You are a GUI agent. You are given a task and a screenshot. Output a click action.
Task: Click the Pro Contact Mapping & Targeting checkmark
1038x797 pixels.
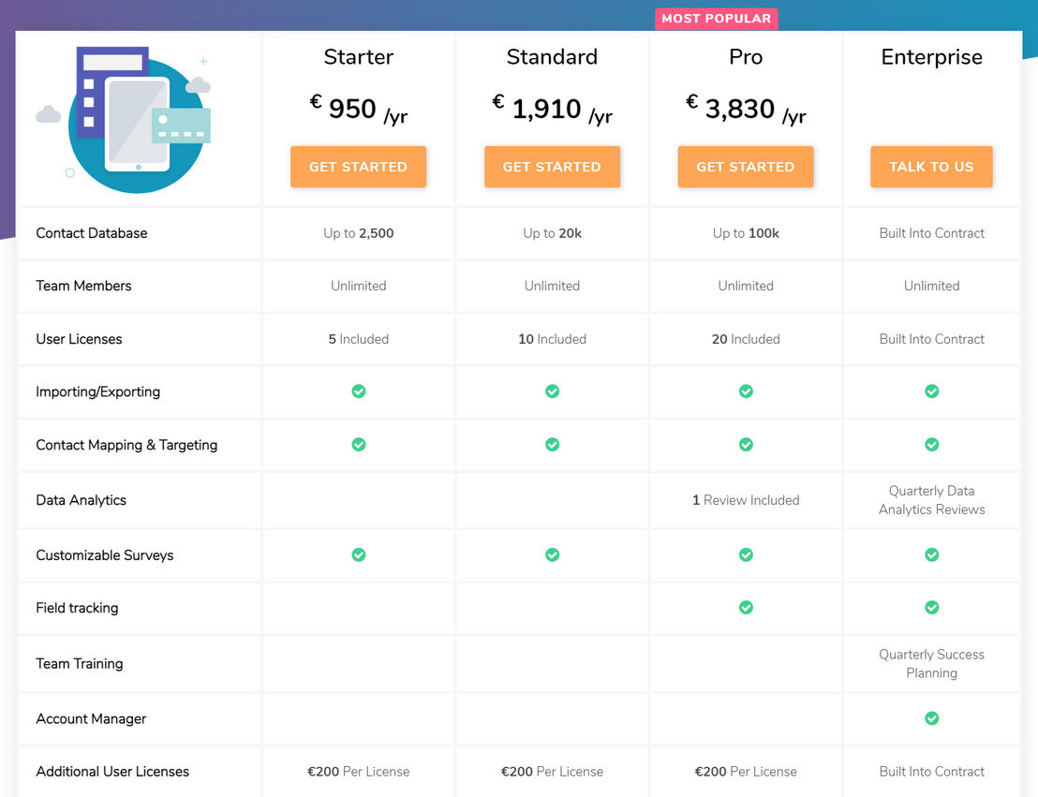click(746, 444)
